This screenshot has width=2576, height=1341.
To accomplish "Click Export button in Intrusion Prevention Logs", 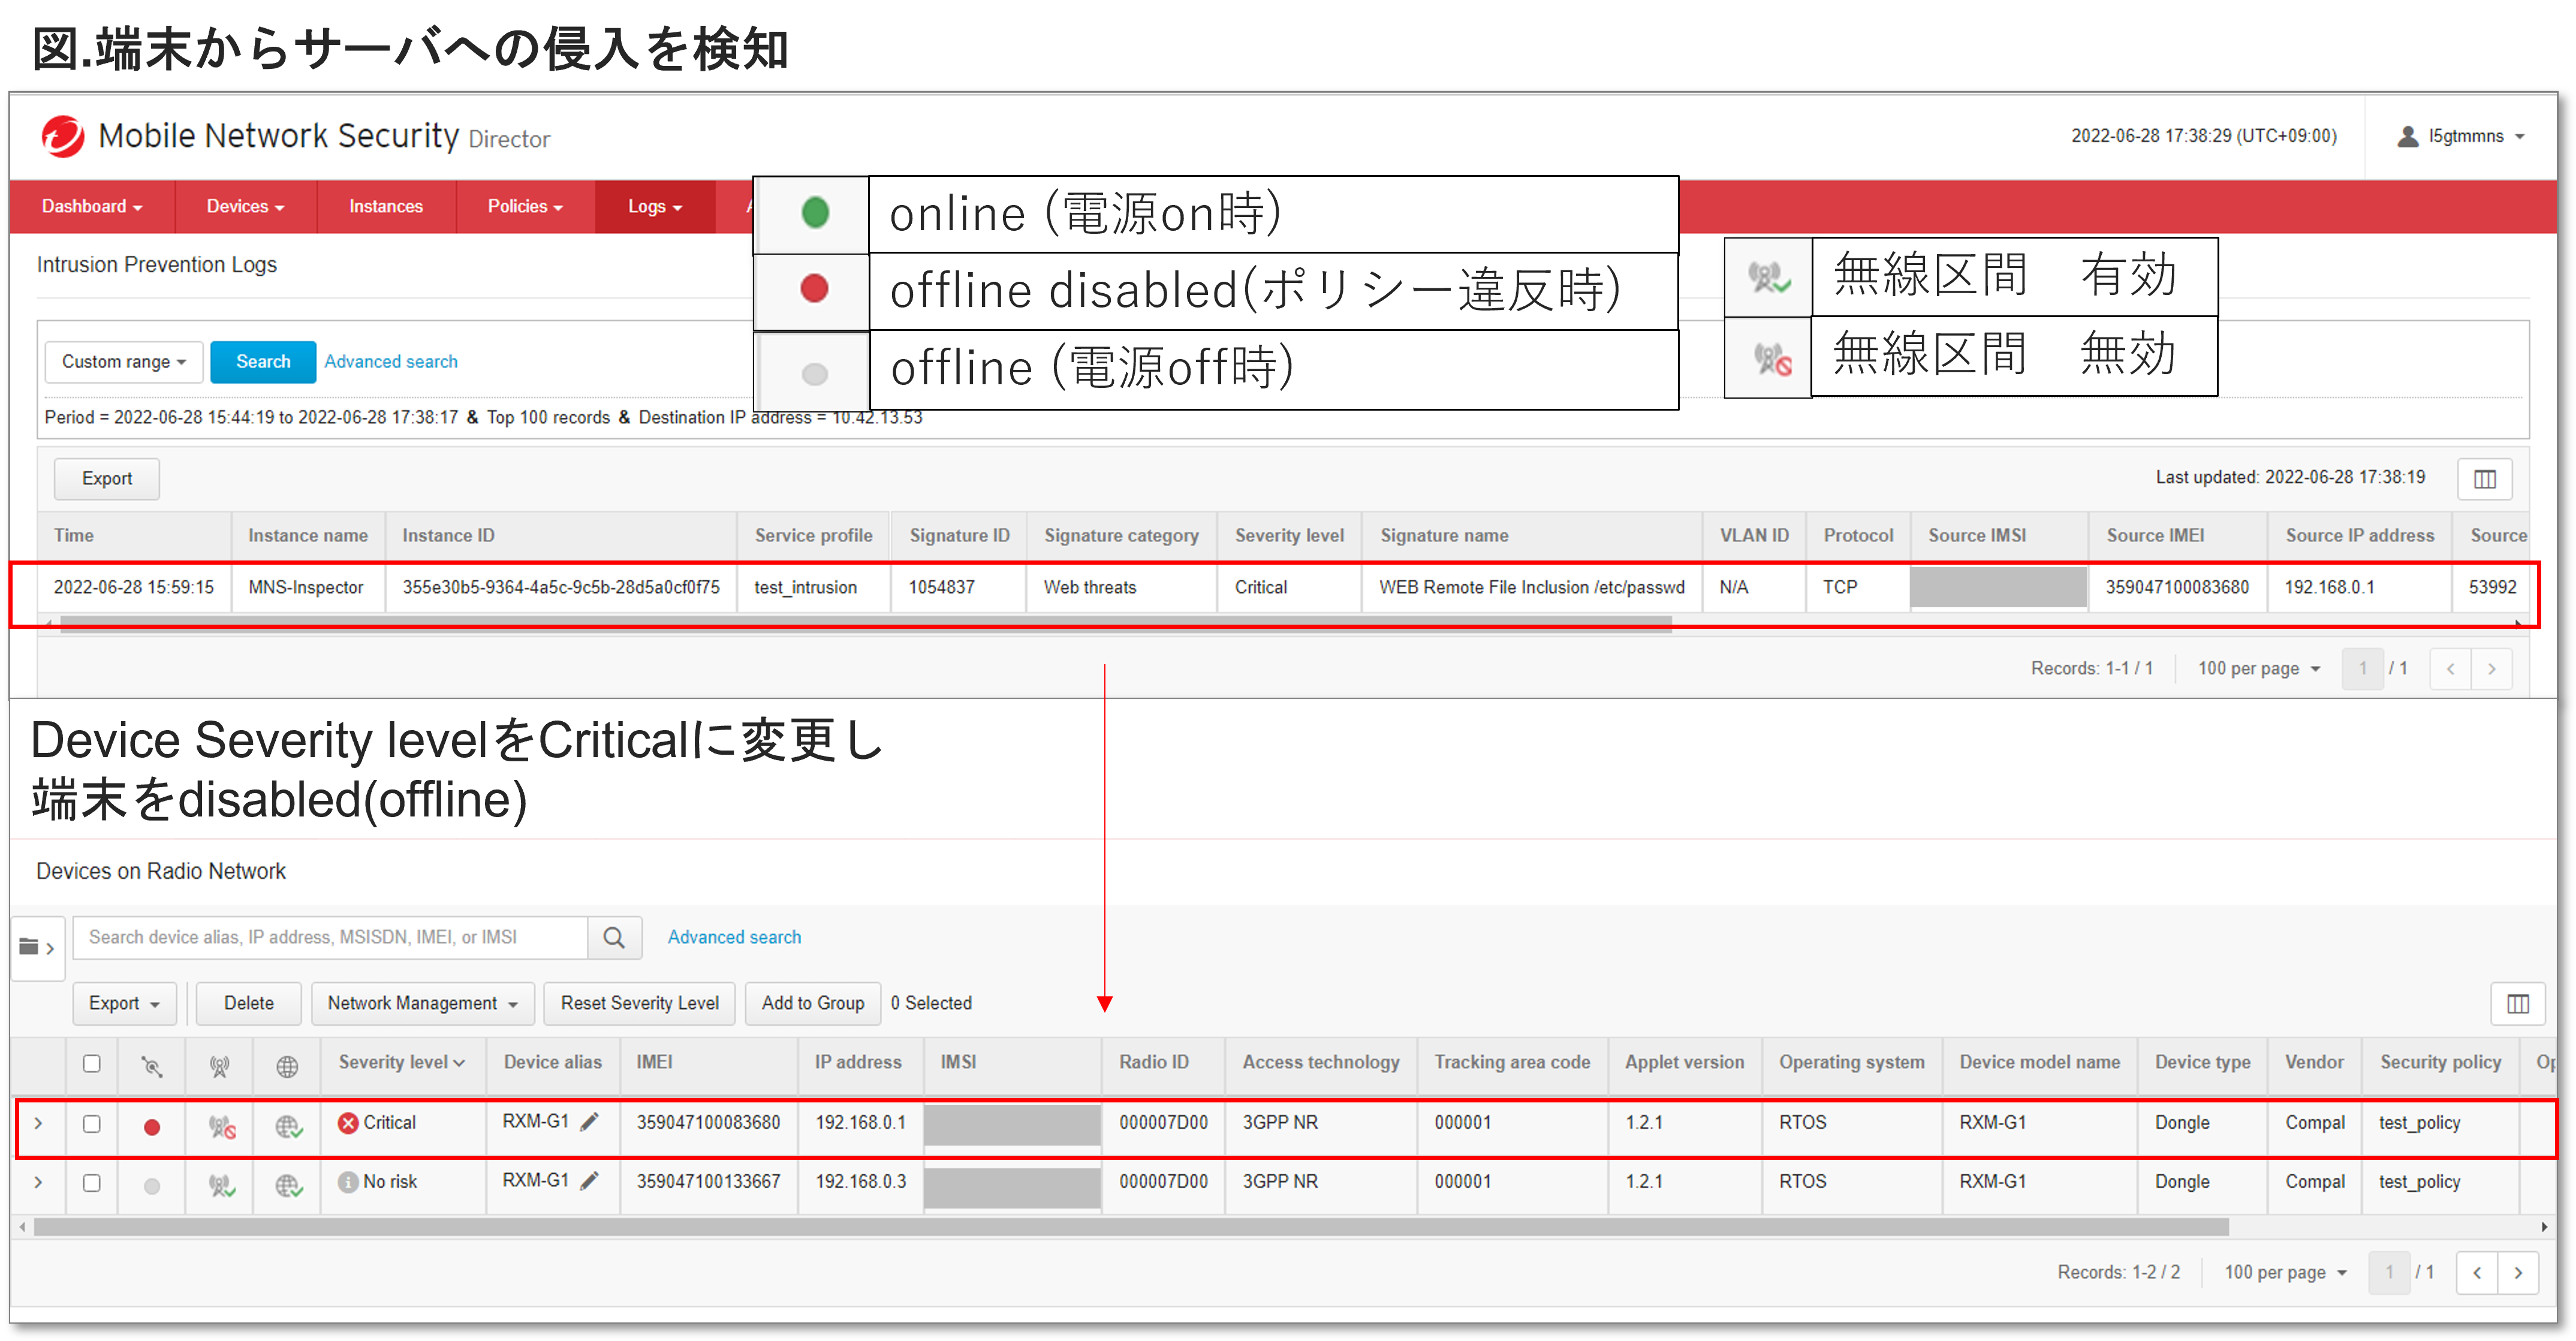I will tap(107, 479).
